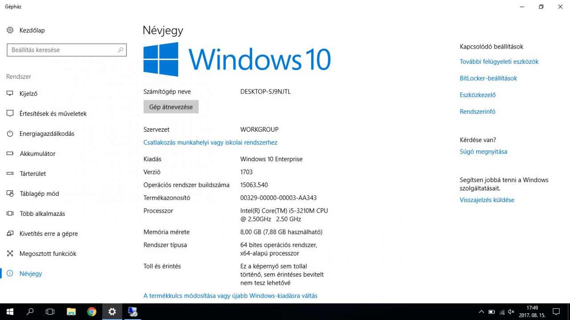Image resolution: width=570 pixels, height=320 pixels.
Task: Show hidden tray icons chevron
Action: tap(481, 312)
